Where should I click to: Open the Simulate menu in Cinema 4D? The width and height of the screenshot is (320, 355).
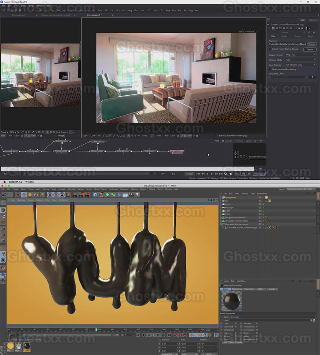point(72,189)
